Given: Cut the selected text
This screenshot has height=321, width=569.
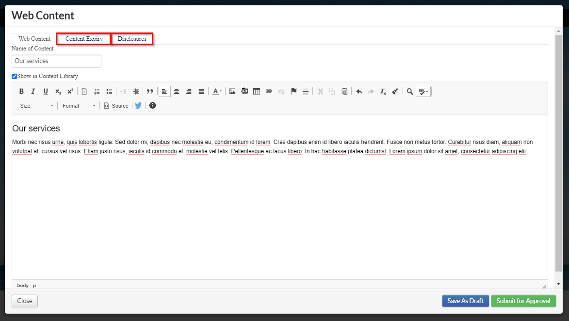Looking at the screenshot, I should click(320, 92).
